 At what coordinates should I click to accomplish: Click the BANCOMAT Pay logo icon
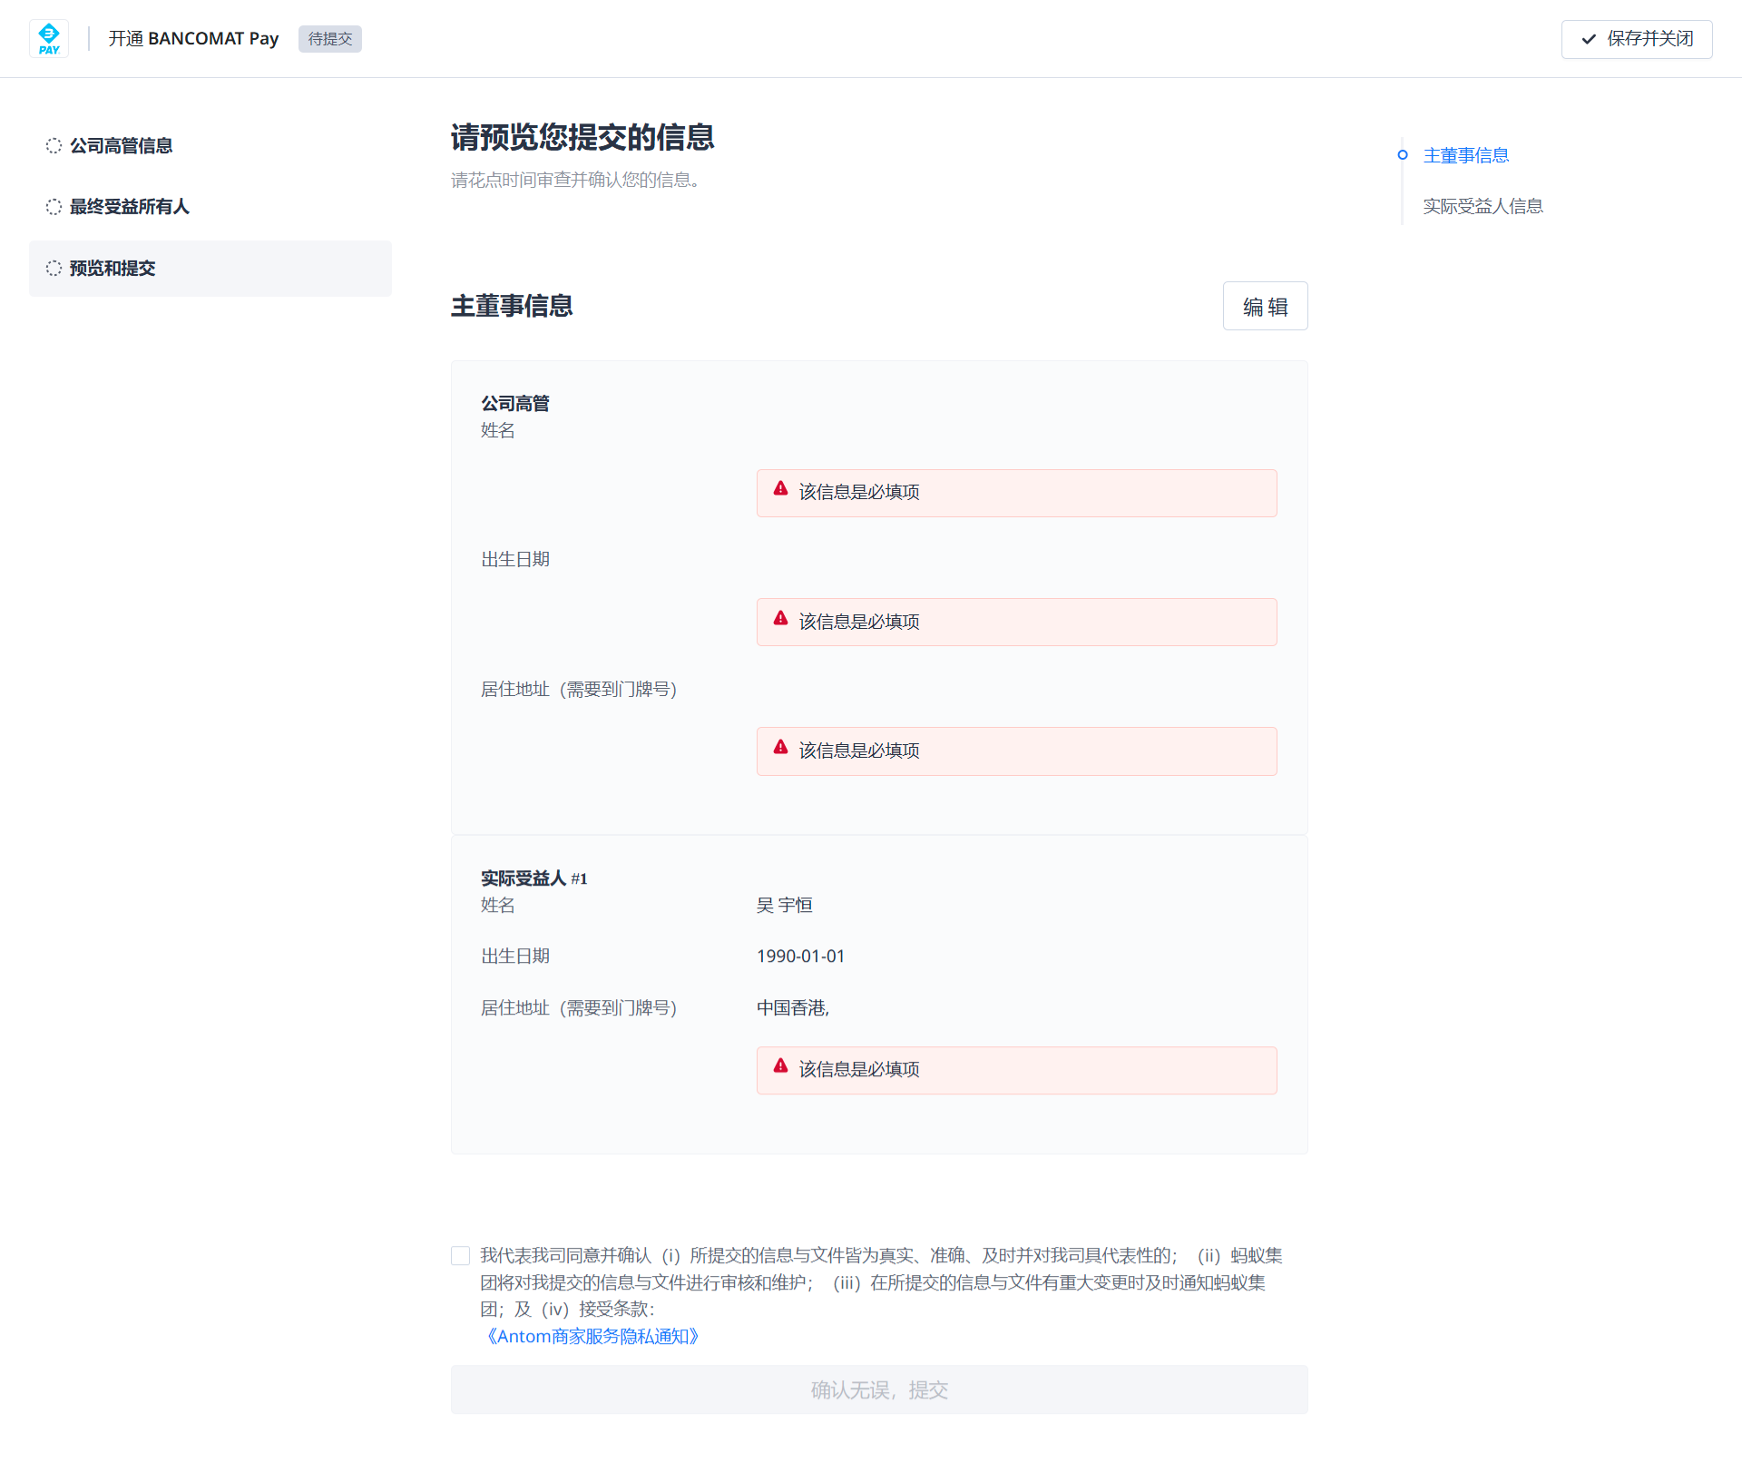click(x=49, y=39)
